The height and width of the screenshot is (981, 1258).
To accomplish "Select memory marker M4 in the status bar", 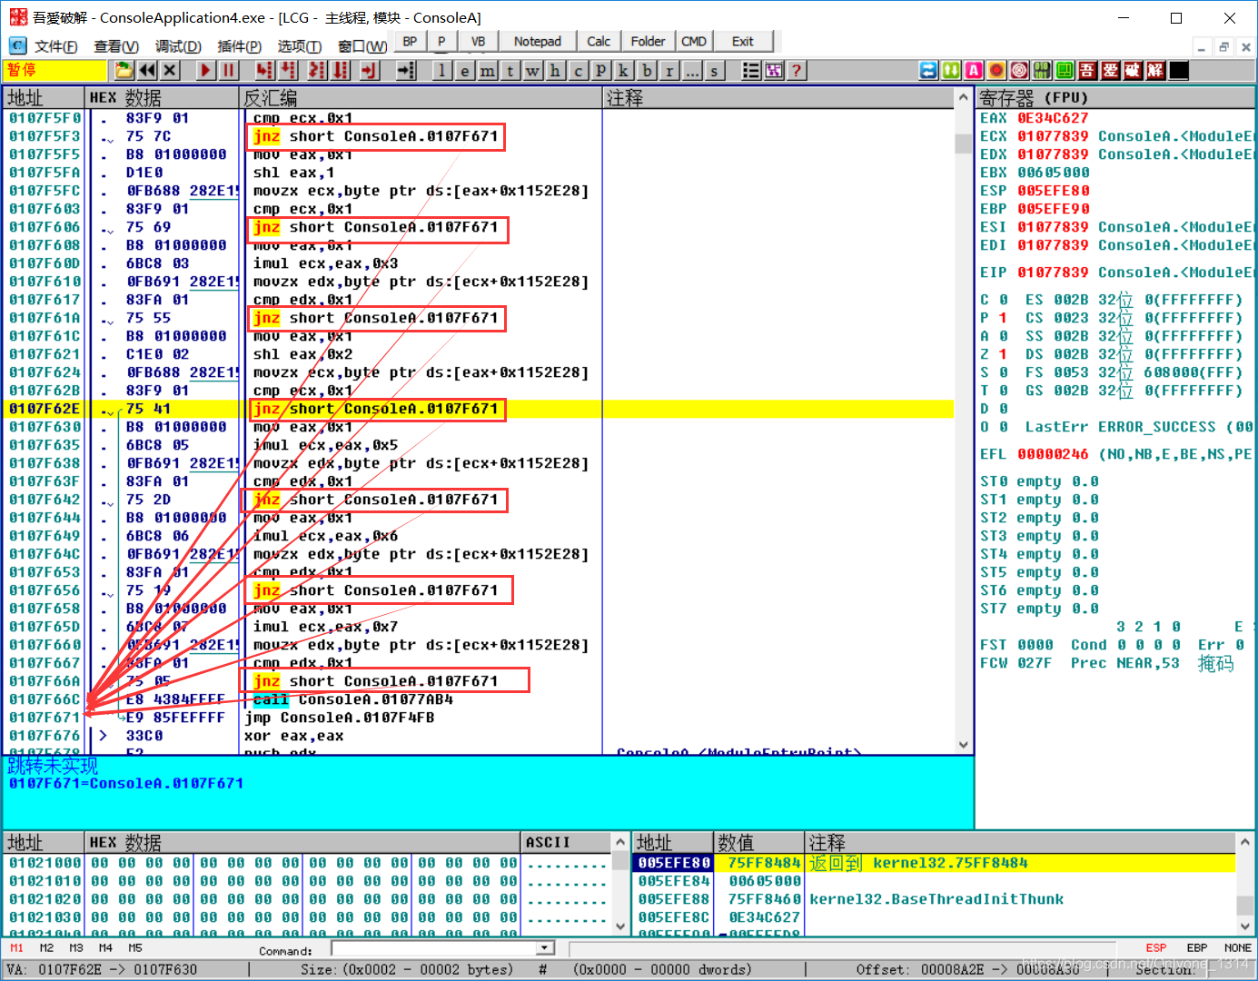I will (x=105, y=948).
